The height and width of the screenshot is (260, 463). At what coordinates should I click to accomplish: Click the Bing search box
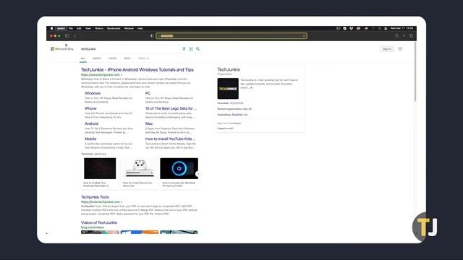(x=130, y=49)
